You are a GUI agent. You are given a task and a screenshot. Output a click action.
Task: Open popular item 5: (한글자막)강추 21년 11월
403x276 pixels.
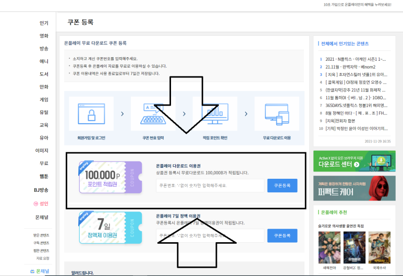[x=356, y=90]
